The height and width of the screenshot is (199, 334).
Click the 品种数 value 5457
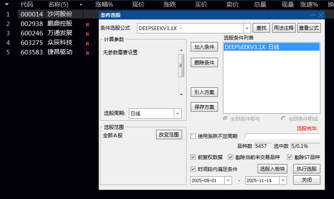pyautogui.click(x=263, y=146)
